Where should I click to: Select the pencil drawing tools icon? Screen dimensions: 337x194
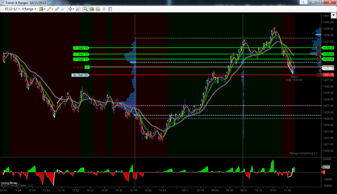click(49, 9)
